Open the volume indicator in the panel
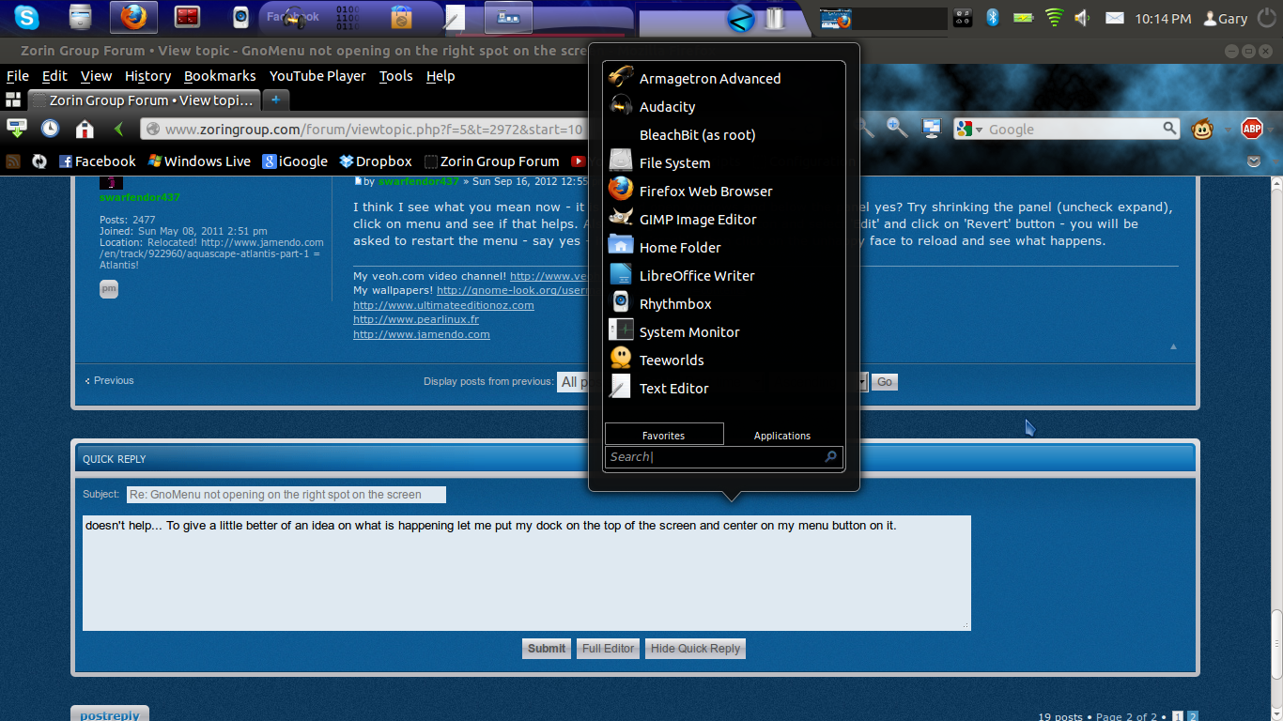 click(1082, 18)
